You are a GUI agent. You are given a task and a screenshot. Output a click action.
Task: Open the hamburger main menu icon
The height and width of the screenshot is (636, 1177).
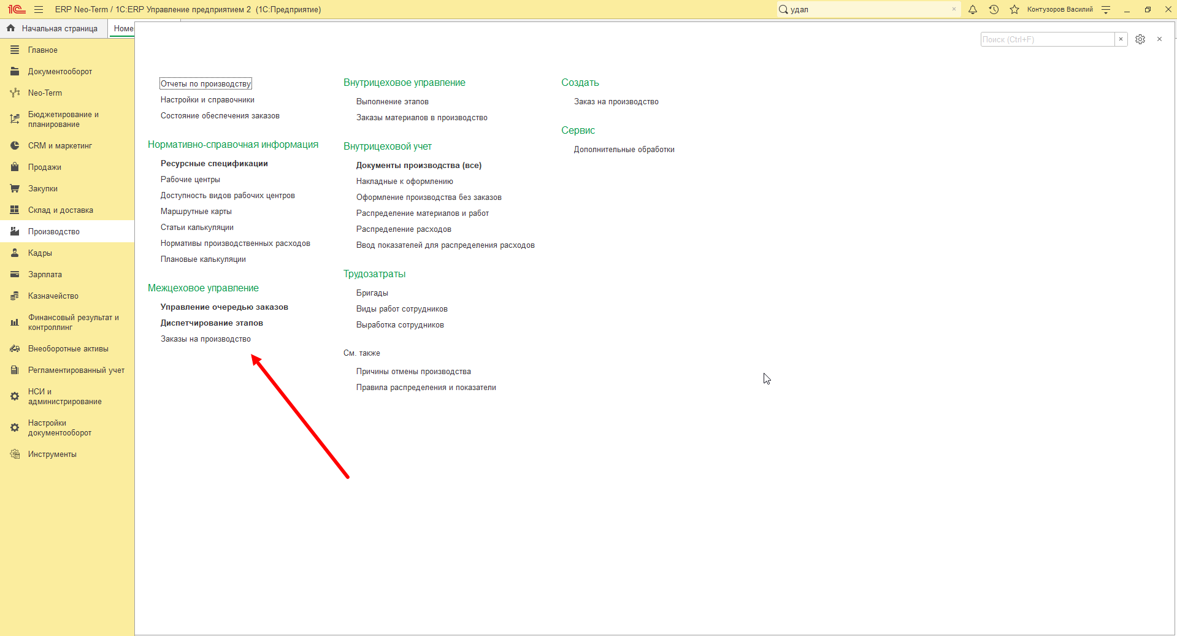click(39, 9)
